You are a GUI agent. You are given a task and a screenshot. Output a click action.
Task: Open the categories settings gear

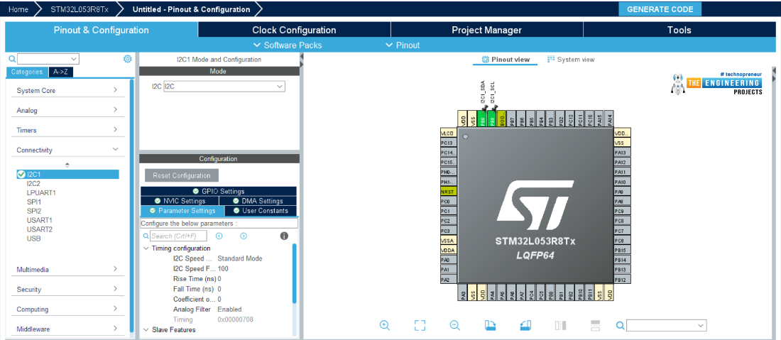pyautogui.click(x=127, y=59)
